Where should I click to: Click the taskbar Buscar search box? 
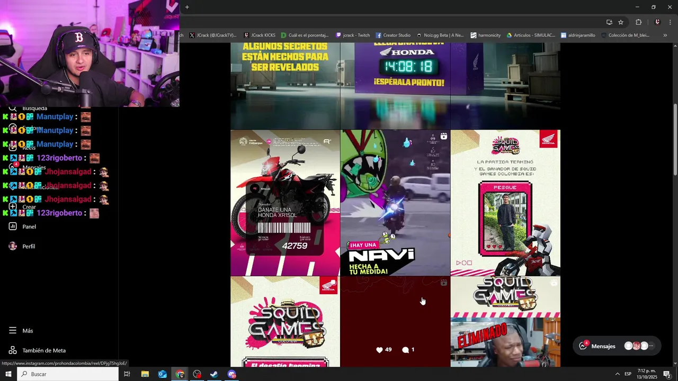tap(68, 374)
